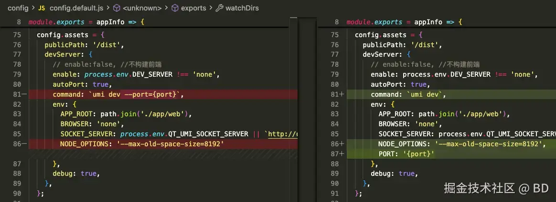Click autoPort: true in left pane
This screenshot has width=556, height=202.
(x=82, y=84)
